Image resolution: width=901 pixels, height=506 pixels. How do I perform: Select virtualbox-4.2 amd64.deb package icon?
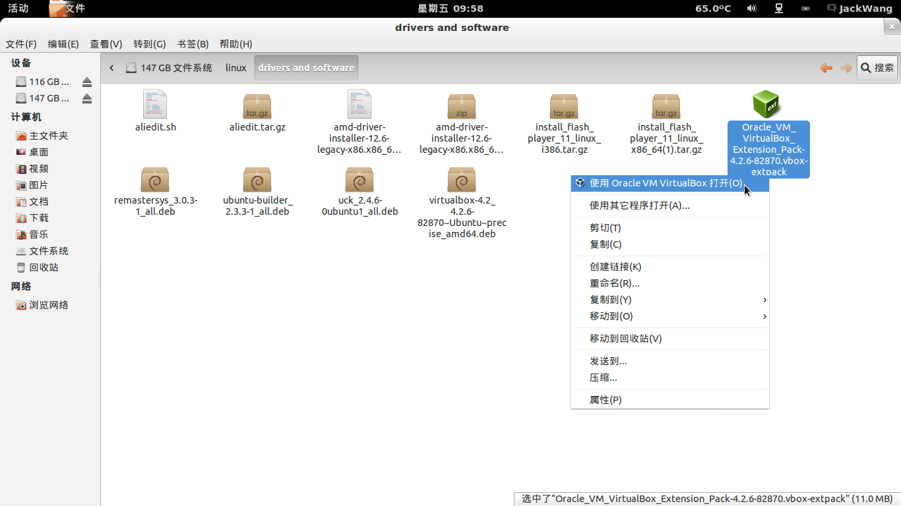coord(462,179)
